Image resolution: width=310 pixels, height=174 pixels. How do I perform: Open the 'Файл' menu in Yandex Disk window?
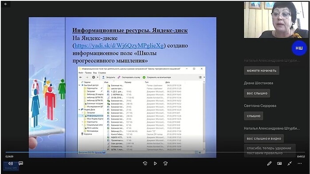81,73
